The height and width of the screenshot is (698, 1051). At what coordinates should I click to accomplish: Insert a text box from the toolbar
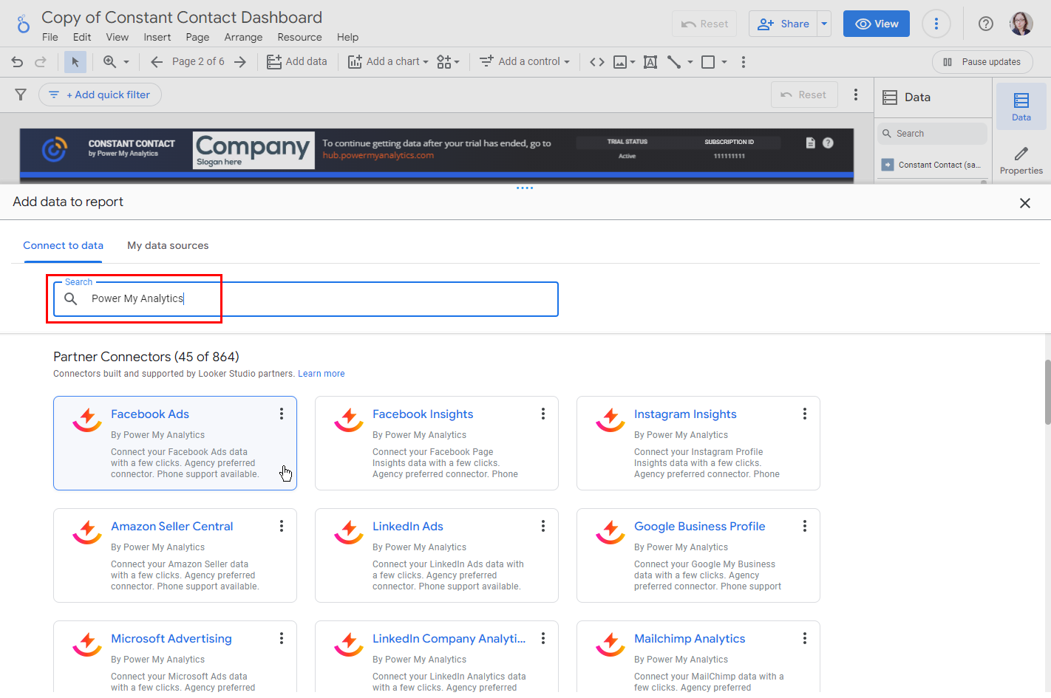(650, 62)
